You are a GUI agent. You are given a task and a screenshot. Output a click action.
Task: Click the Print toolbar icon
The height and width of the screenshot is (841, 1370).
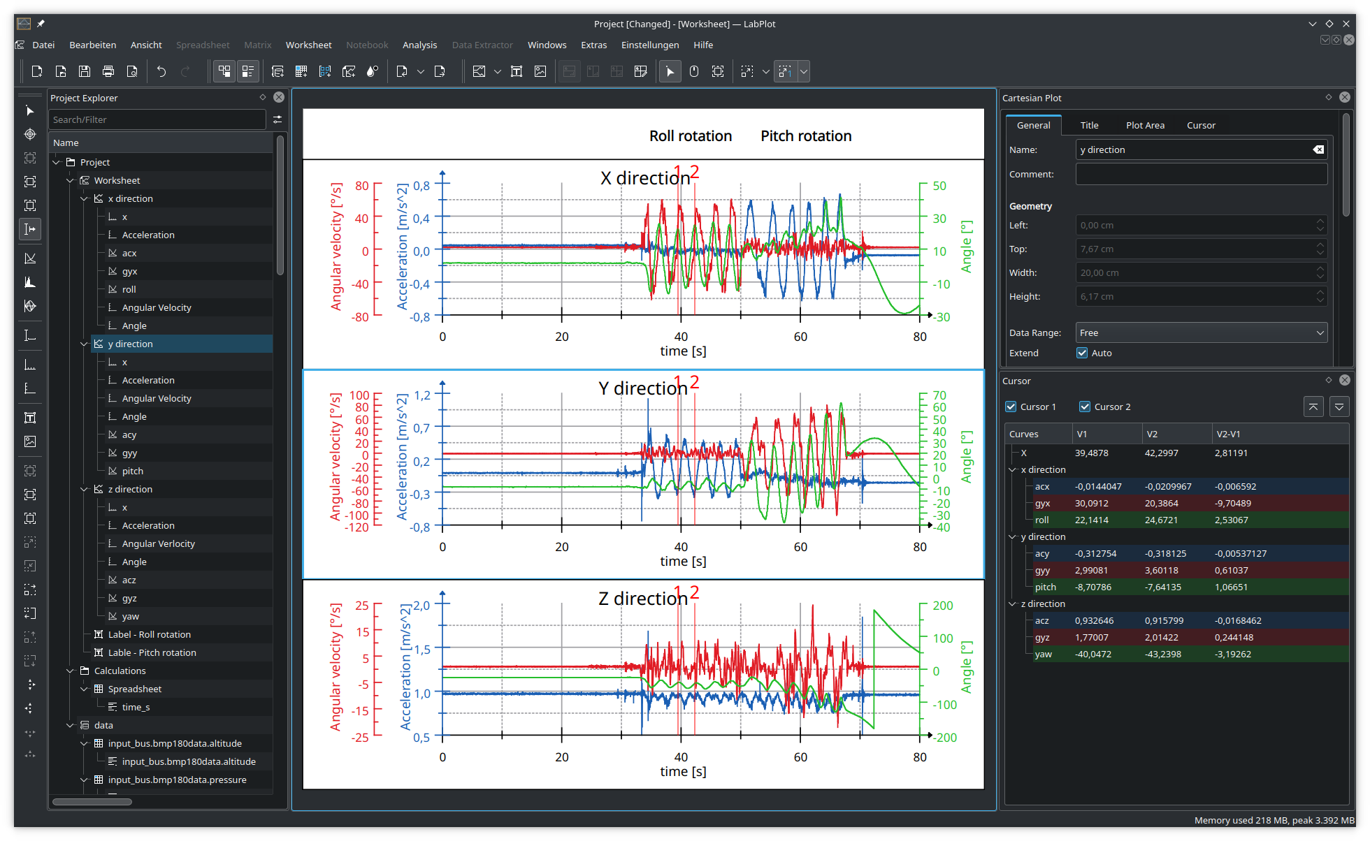108,71
